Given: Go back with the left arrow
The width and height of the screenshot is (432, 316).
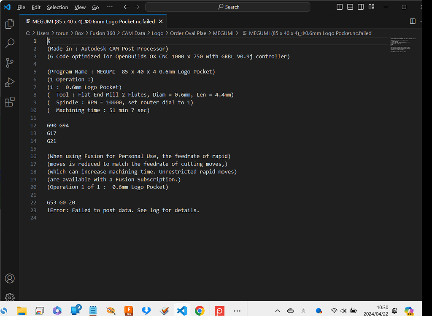Looking at the screenshot, I should pyautogui.click(x=126, y=7).
